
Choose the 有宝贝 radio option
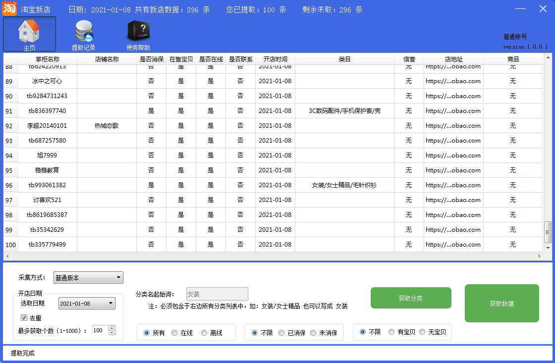(x=391, y=332)
